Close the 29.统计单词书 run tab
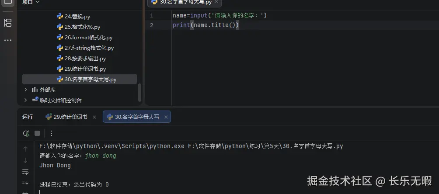 [x=94, y=117]
